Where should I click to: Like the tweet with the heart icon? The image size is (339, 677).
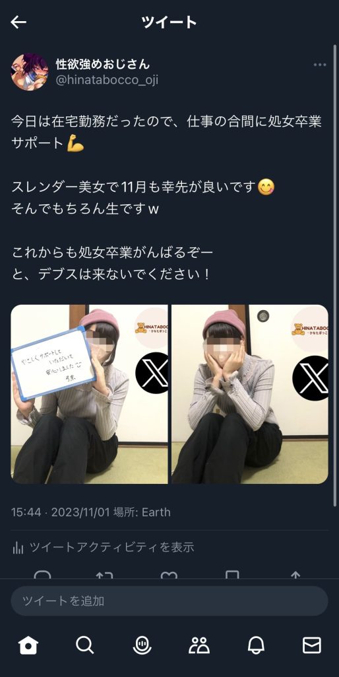pos(169,575)
